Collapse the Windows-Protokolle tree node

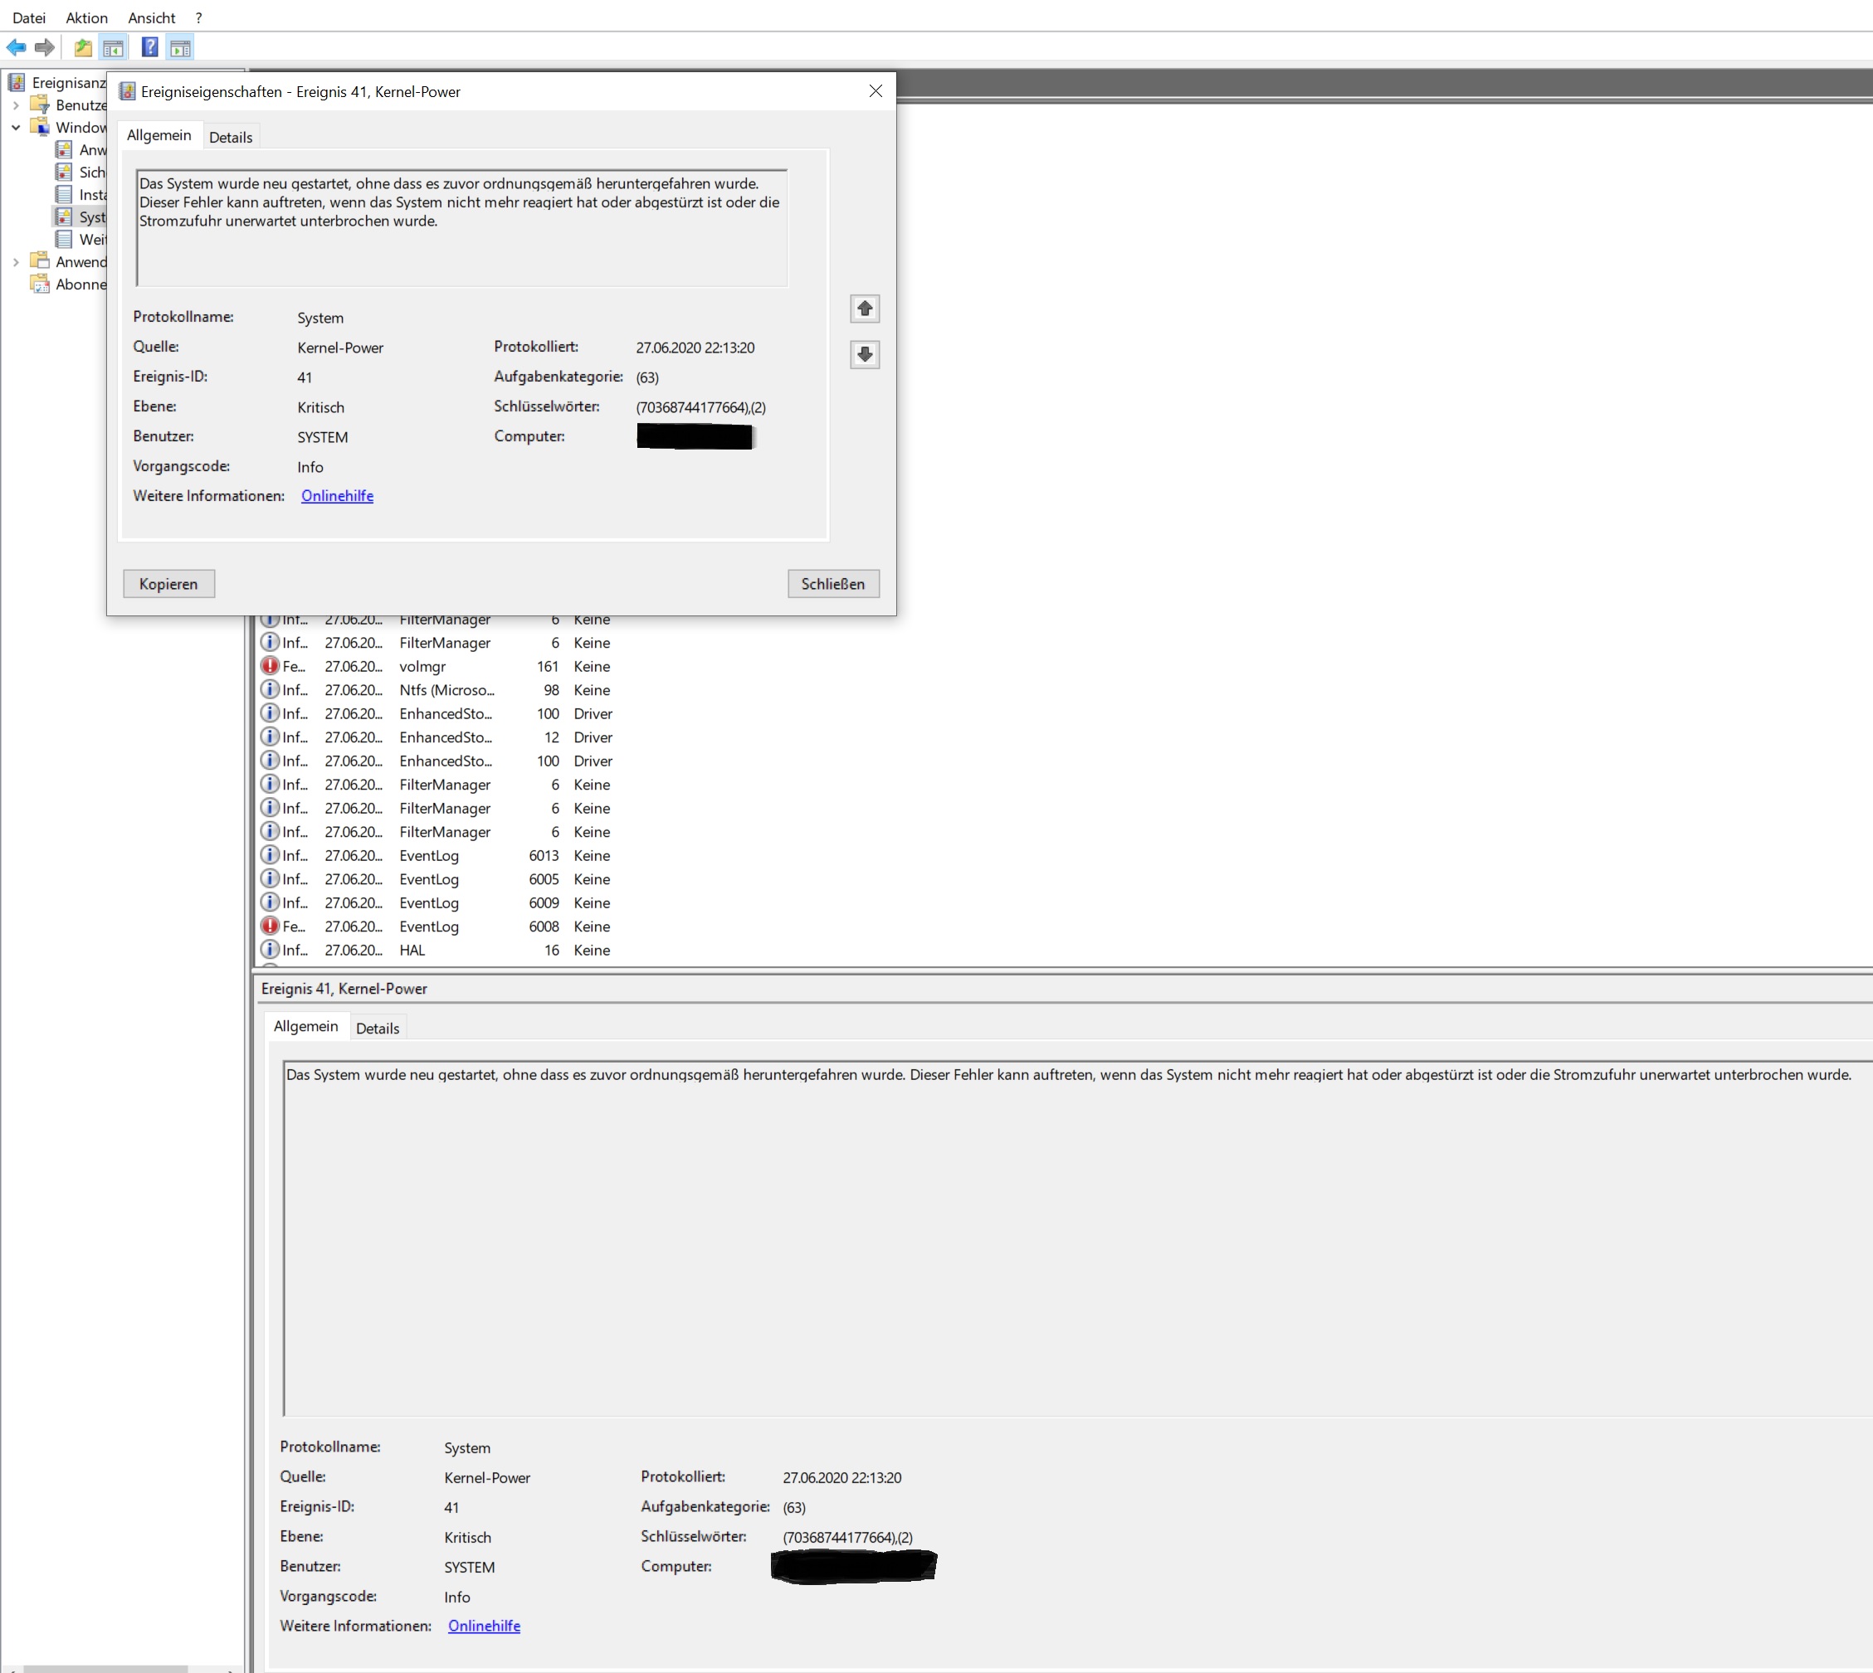click(x=16, y=128)
